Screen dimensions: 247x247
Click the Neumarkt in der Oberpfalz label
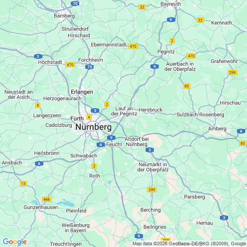[x=153, y=167]
